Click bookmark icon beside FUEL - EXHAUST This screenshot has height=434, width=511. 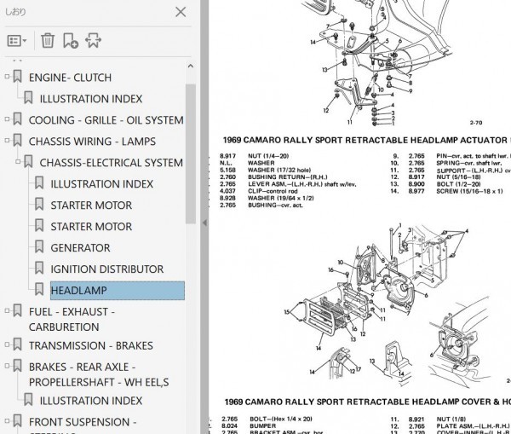[17, 310]
